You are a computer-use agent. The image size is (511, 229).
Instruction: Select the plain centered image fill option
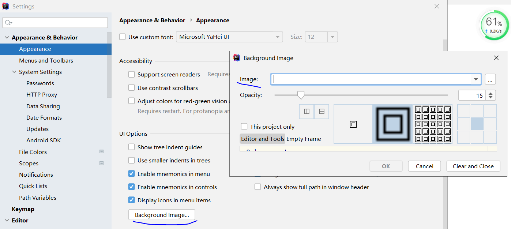tap(353, 124)
